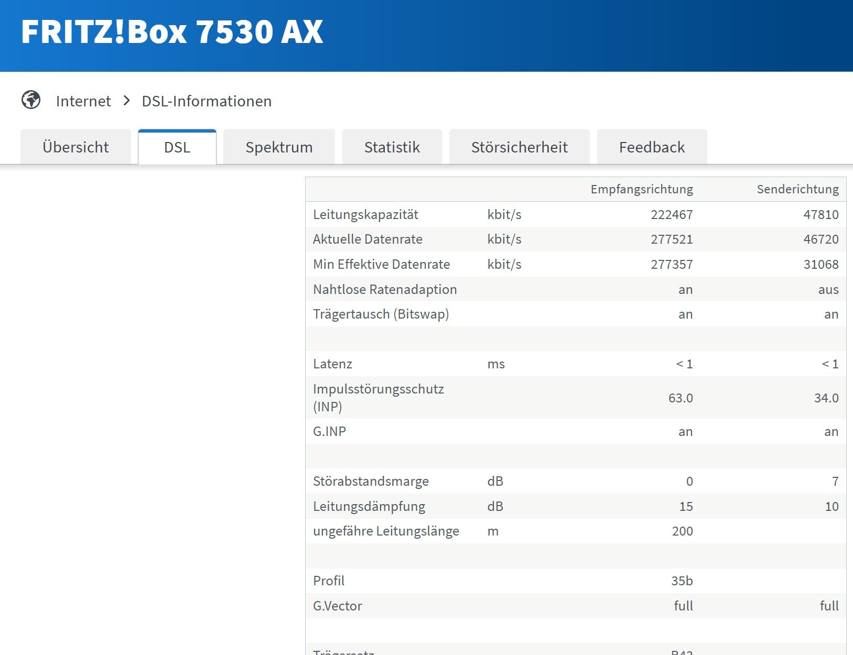This screenshot has width=853, height=655.
Task: Click the INP value 63.0
Action: 681,398
